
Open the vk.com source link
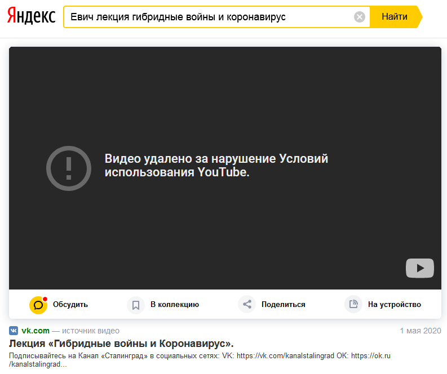pyautogui.click(x=36, y=331)
